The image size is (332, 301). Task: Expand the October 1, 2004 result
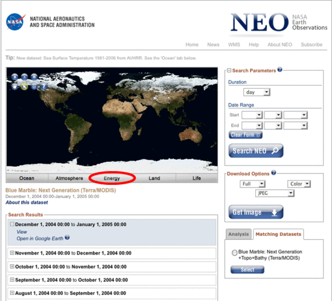tap(12, 267)
